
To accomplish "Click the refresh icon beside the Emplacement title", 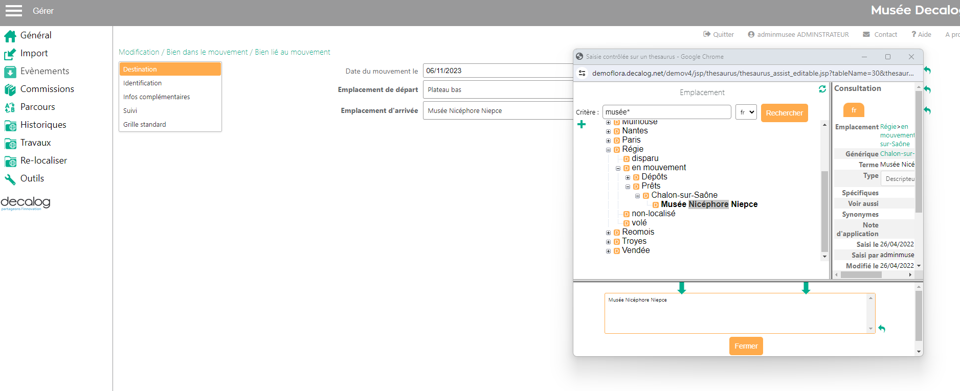I will tap(822, 89).
